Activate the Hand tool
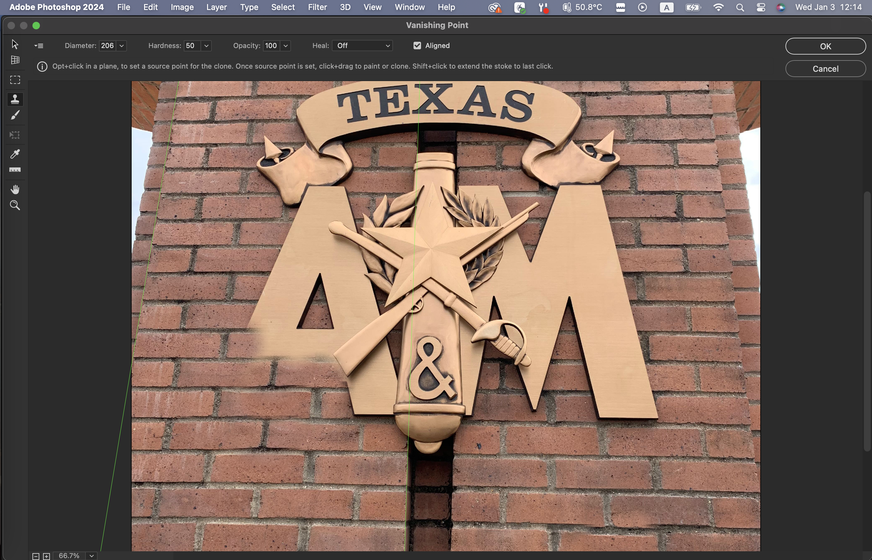 (x=15, y=190)
